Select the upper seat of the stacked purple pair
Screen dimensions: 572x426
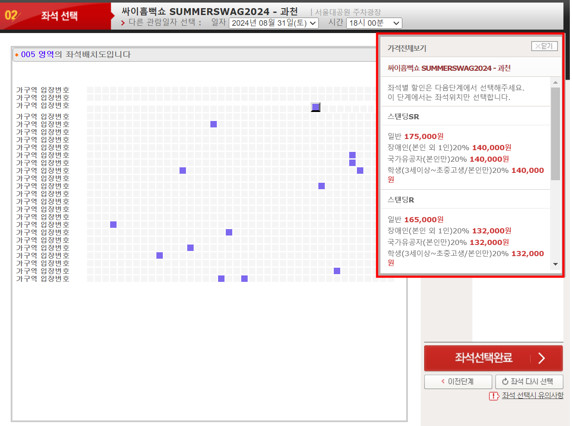point(352,155)
